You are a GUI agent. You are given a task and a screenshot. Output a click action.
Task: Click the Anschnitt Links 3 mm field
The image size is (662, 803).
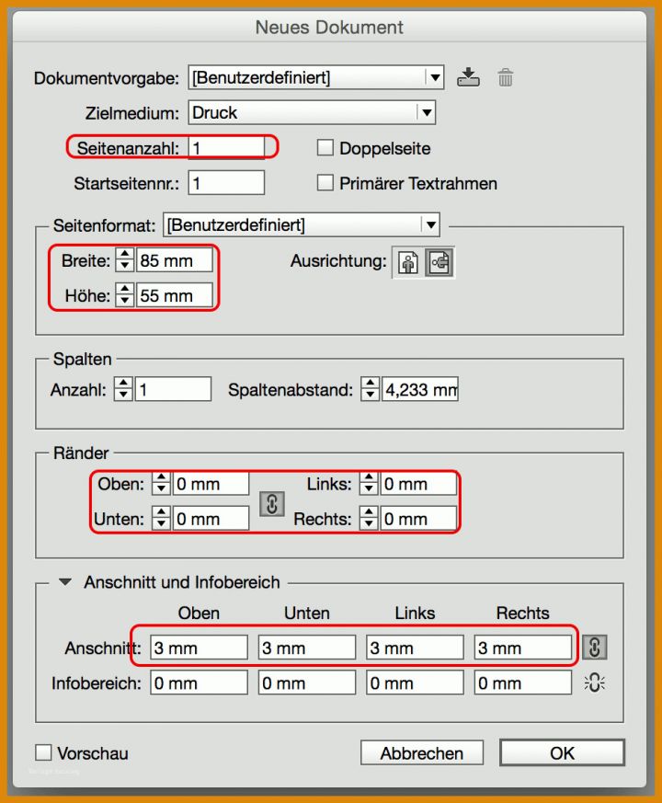pyautogui.click(x=415, y=648)
